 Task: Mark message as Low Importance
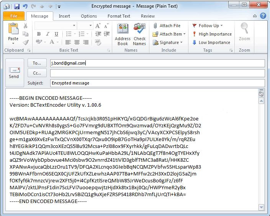pos(211,42)
